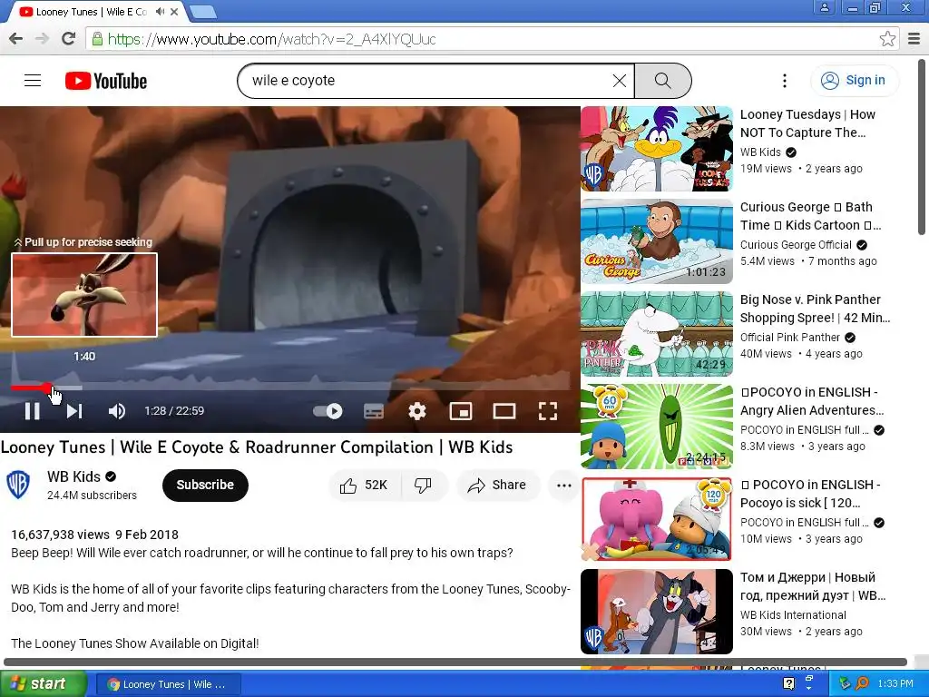Close the Looney Tunes tab
The height and width of the screenshot is (697, 929).
(x=174, y=12)
